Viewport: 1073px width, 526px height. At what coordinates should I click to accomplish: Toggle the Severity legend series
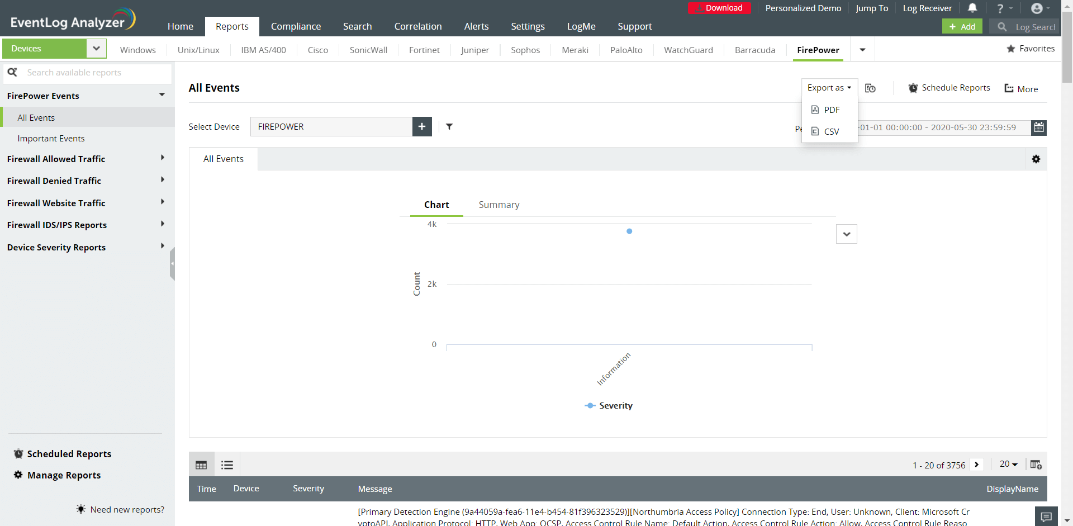coord(609,405)
